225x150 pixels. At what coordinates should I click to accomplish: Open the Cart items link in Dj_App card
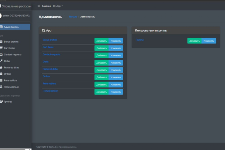pyautogui.click(x=48, y=47)
